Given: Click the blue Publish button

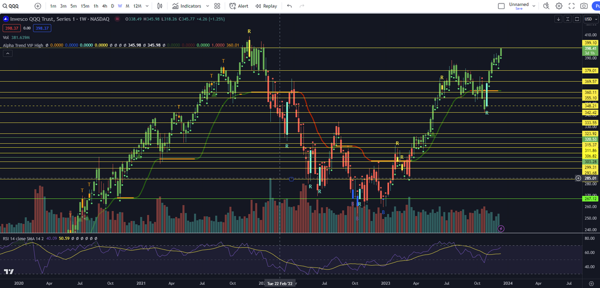Looking at the screenshot, I should point(596,6).
